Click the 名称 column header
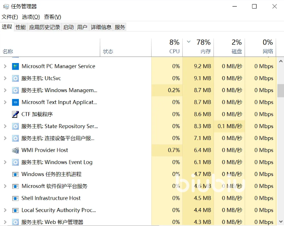The image size is (284, 226). tap(8, 52)
